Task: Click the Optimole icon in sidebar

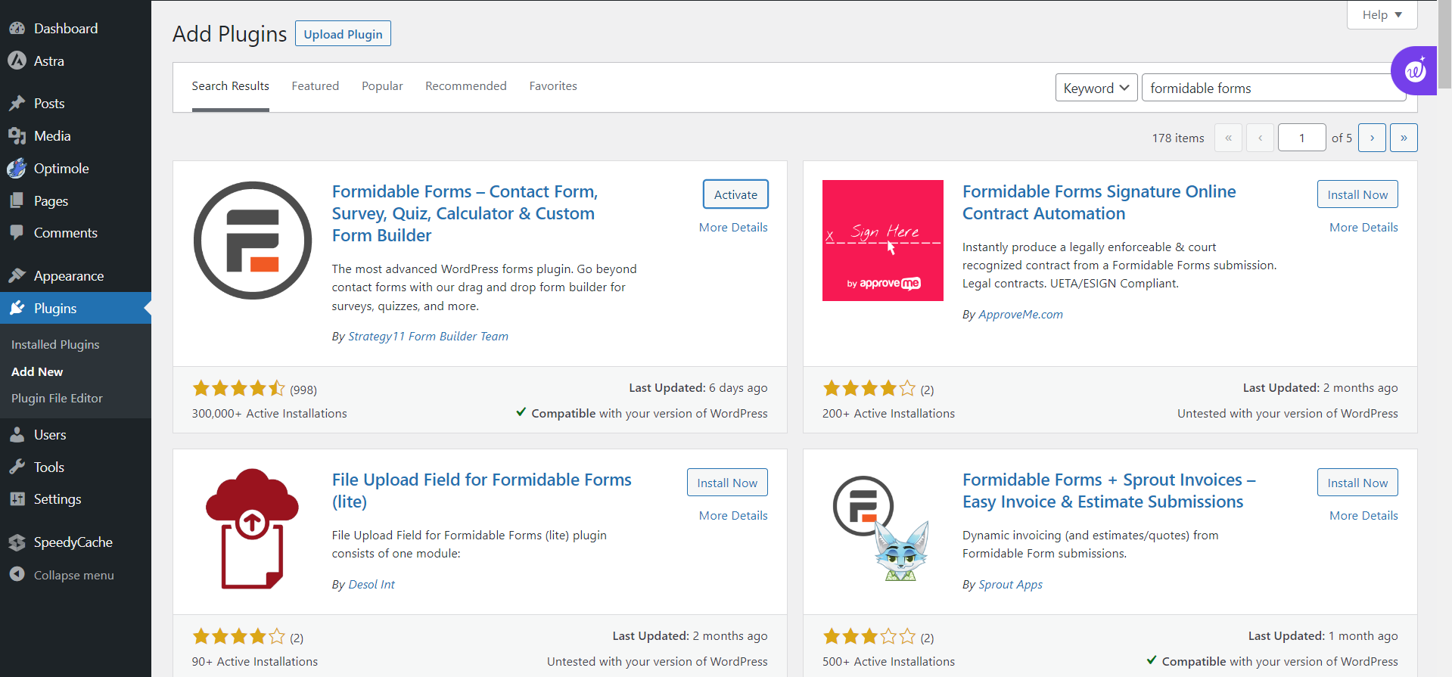Action: point(17,169)
